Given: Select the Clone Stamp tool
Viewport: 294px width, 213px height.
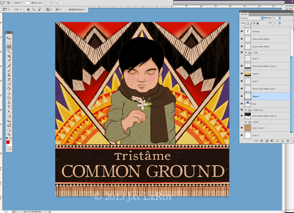Looking at the screenshot, I should (9, 75).
